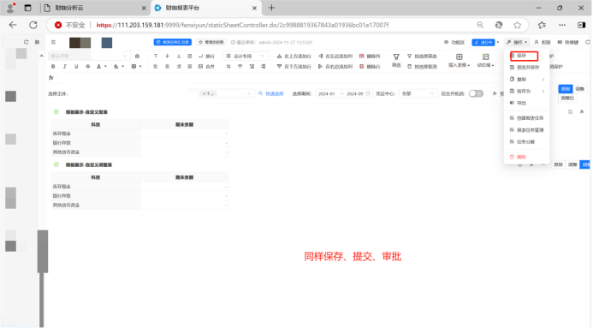
Task: Apply underline formatting to the cell
Action: pos(76,67)
